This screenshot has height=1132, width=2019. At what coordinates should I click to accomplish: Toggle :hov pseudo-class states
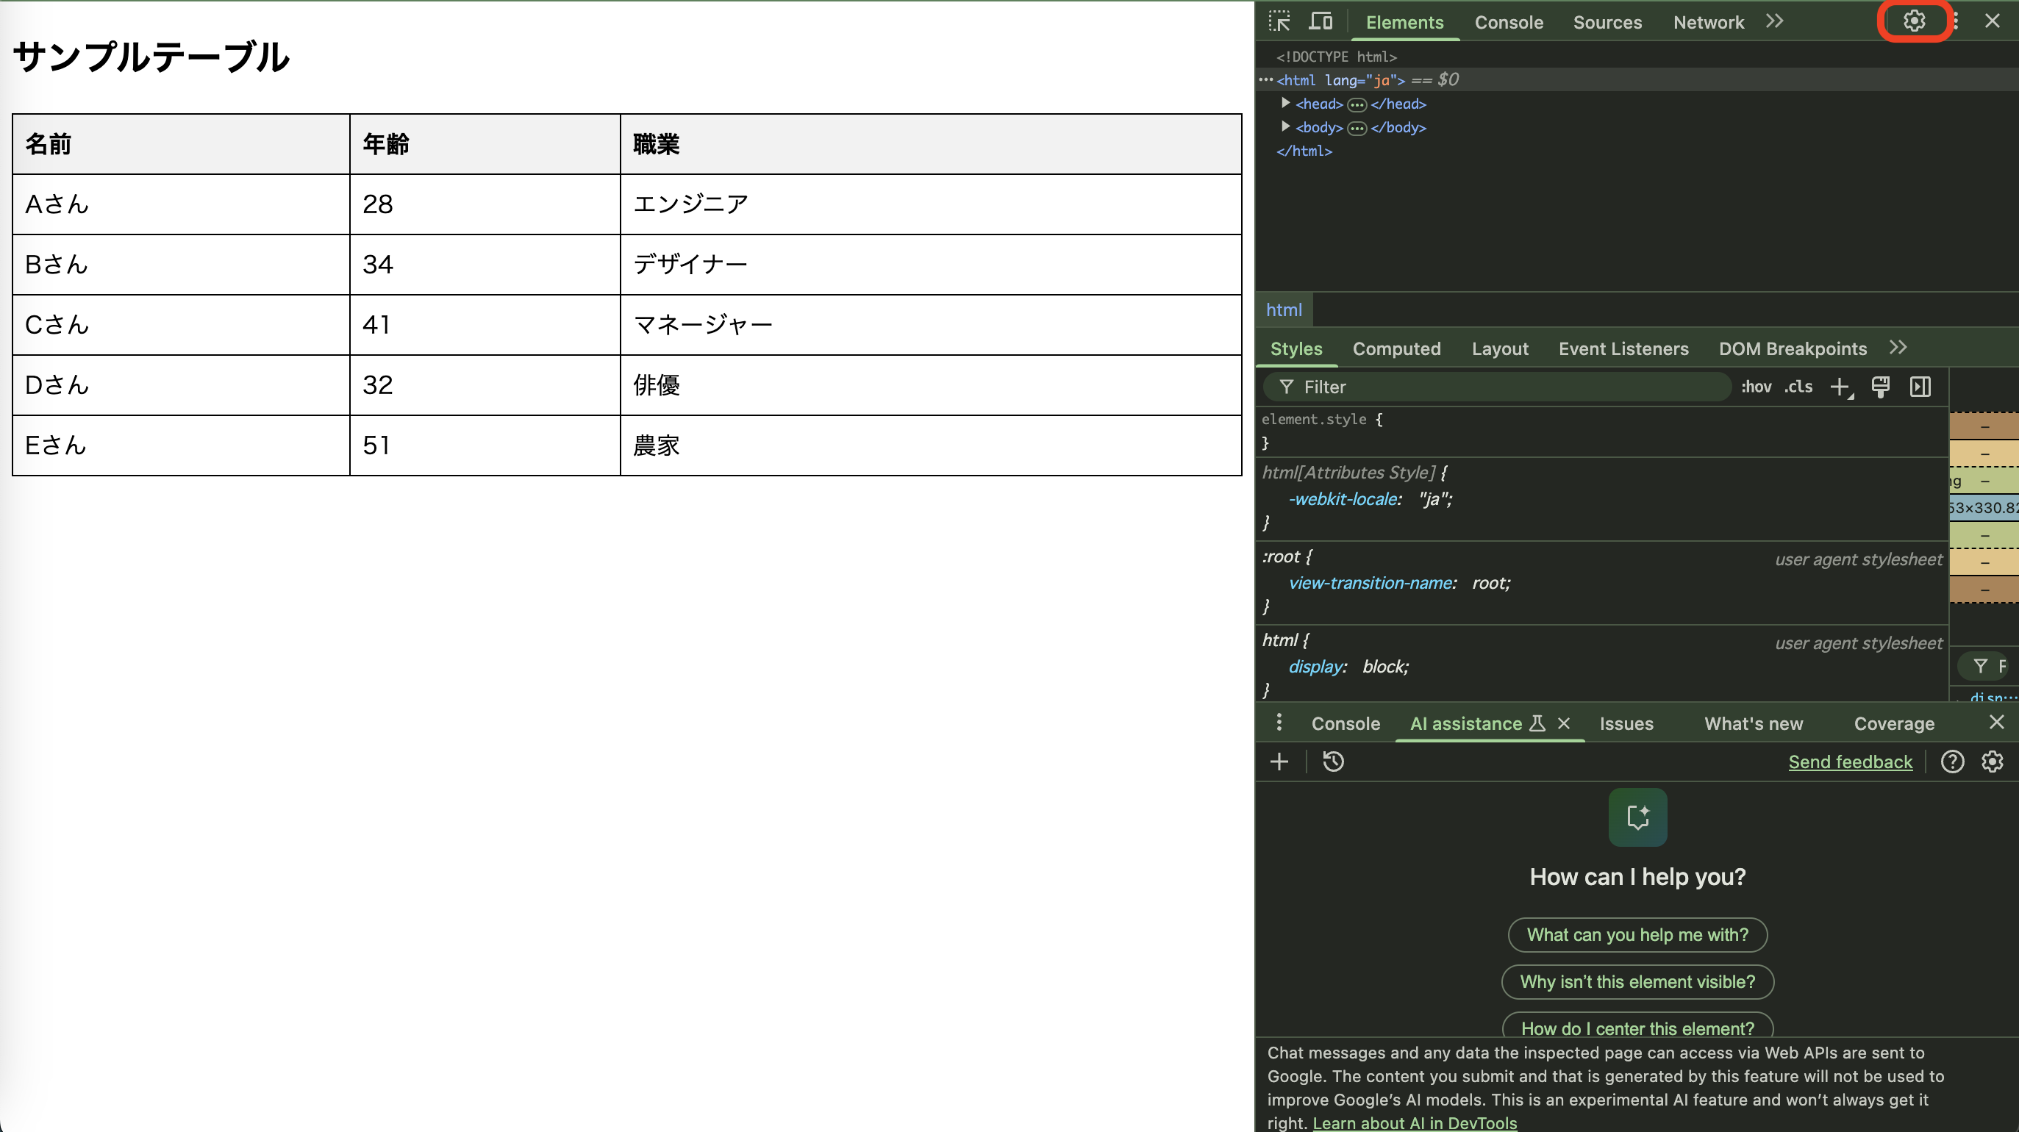point(1757,386)
